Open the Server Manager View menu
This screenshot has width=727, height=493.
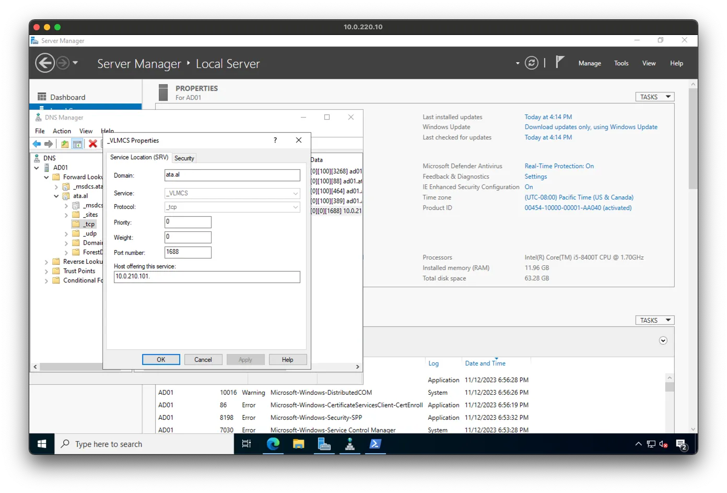click(649, 63)
